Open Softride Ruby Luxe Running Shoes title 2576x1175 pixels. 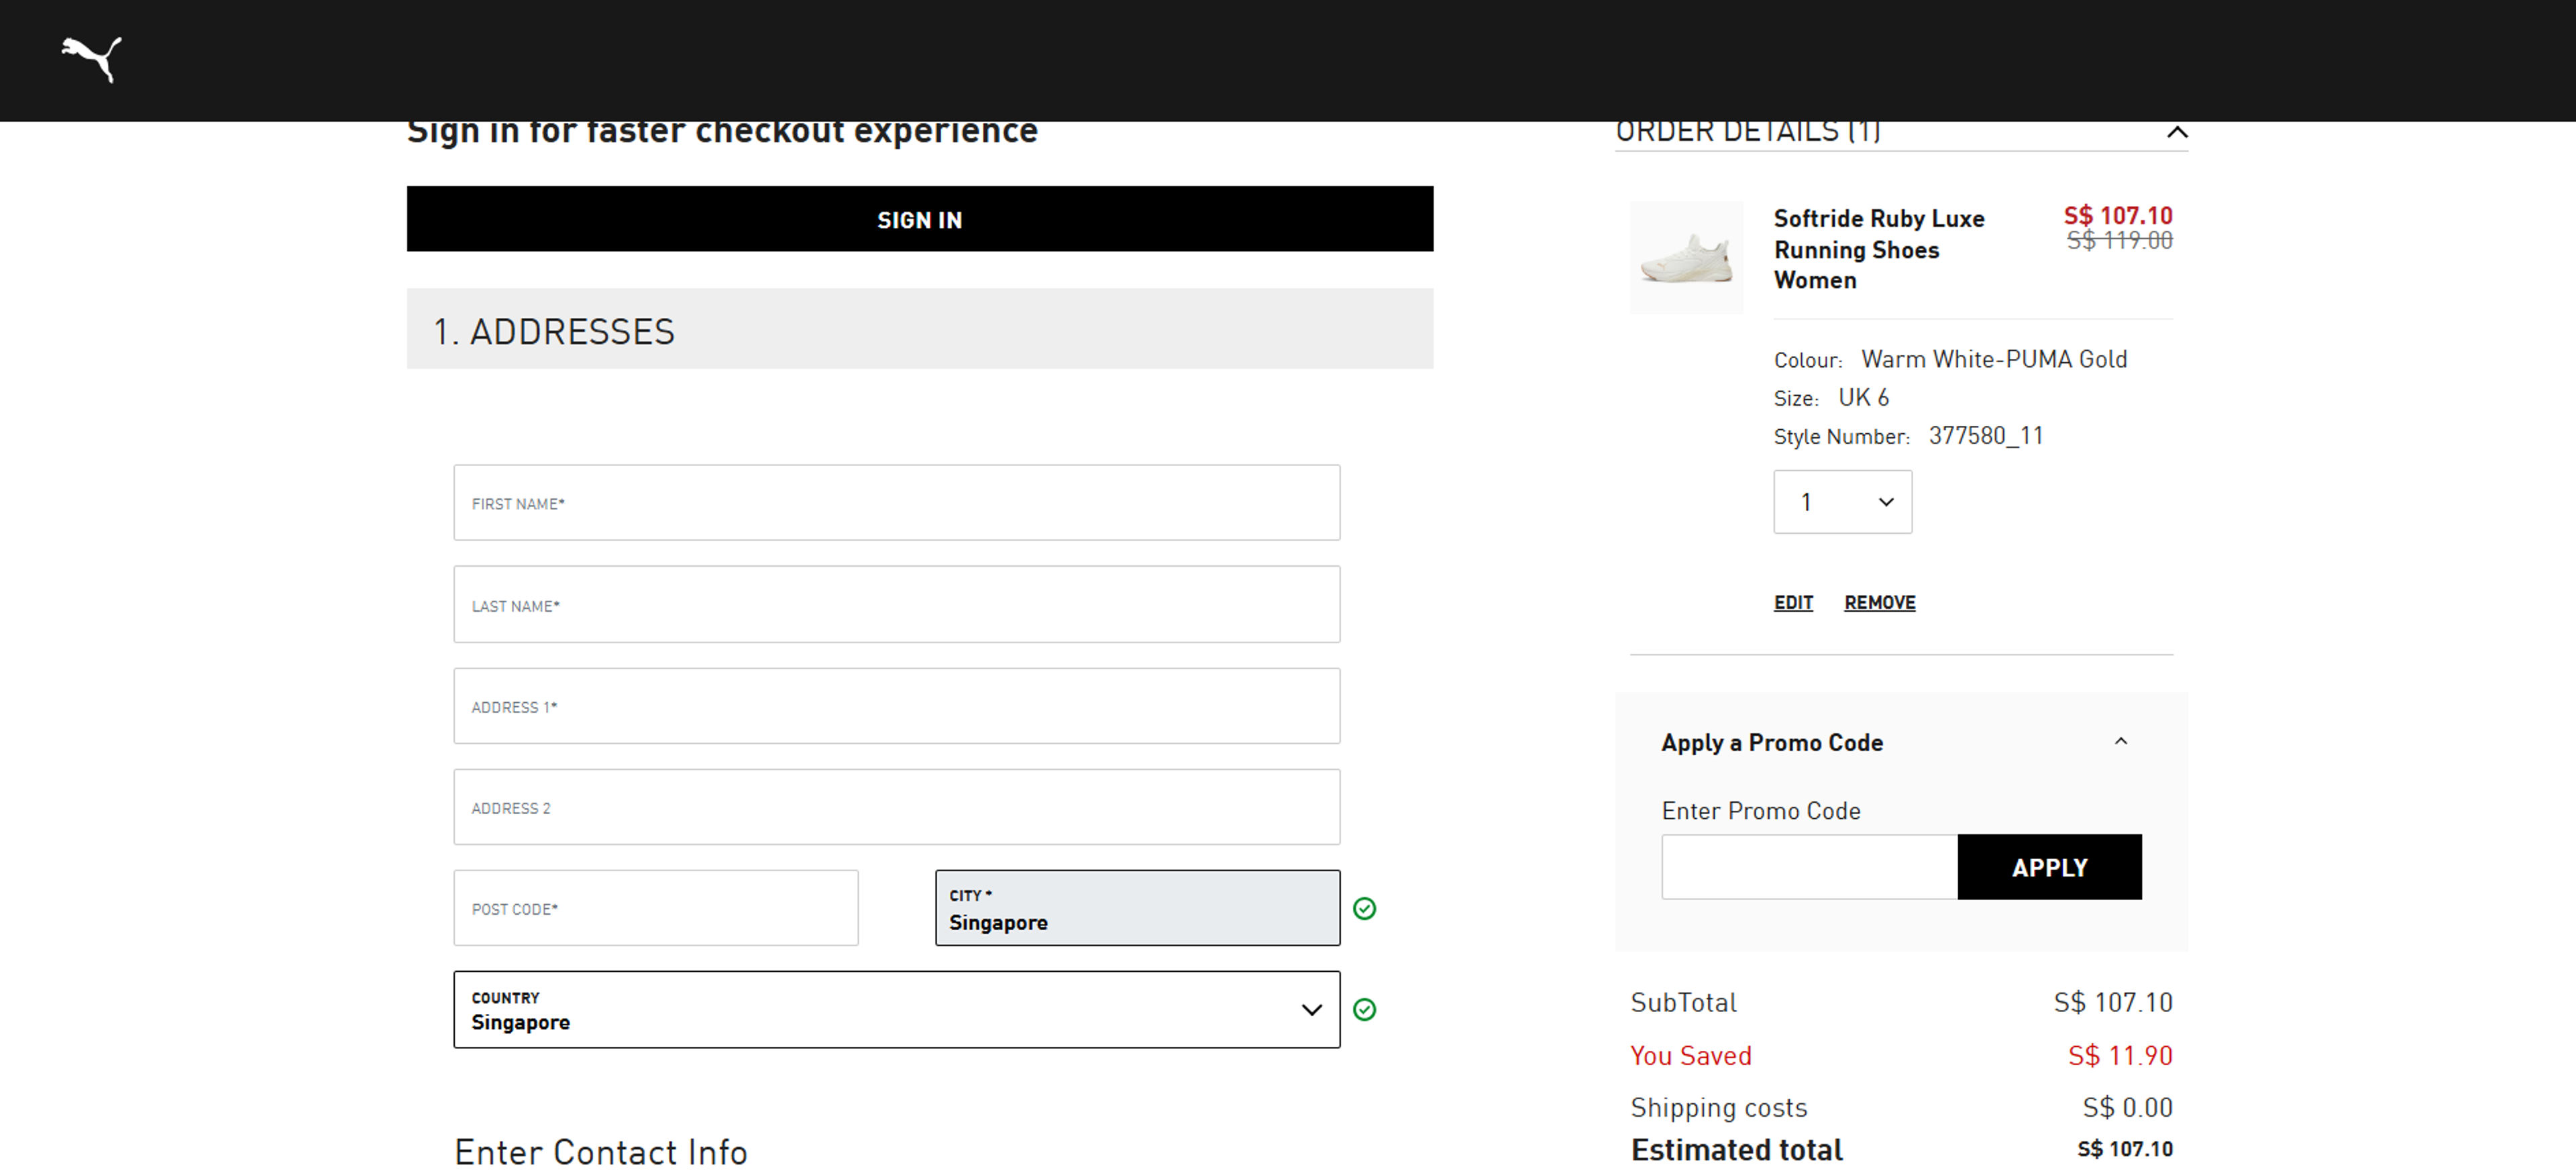[1878, 249]
